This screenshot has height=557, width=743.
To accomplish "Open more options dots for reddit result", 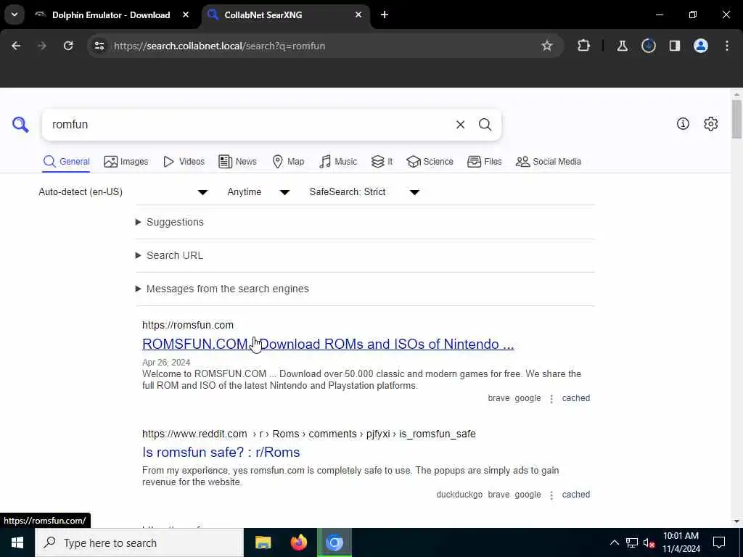I will point(551,495).
